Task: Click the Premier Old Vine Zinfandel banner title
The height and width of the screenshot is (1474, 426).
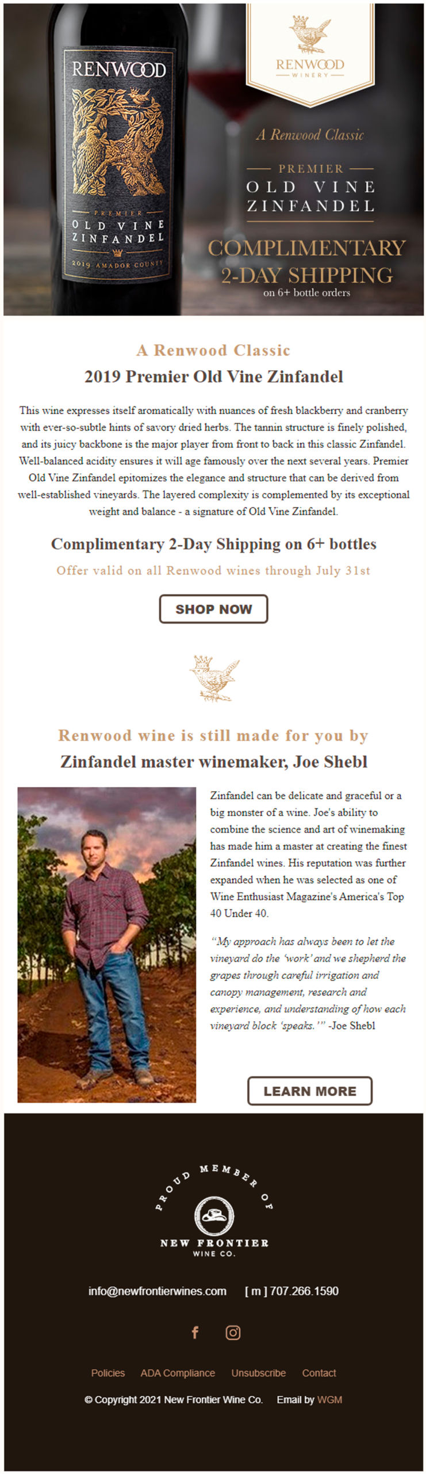Action: tap(310, 196)
